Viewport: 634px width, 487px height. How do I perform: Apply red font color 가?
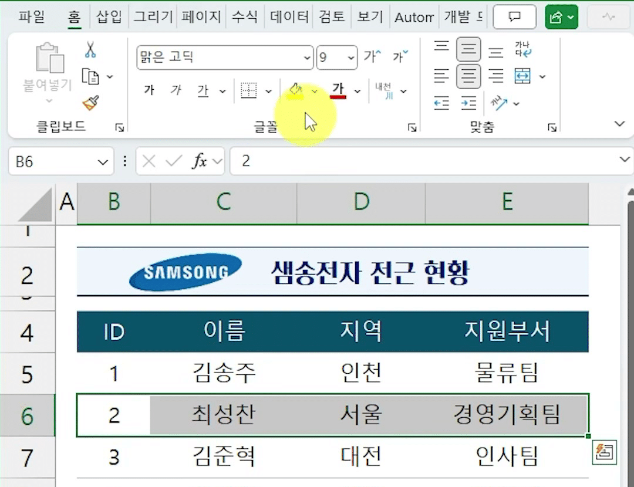pos(338,90)
